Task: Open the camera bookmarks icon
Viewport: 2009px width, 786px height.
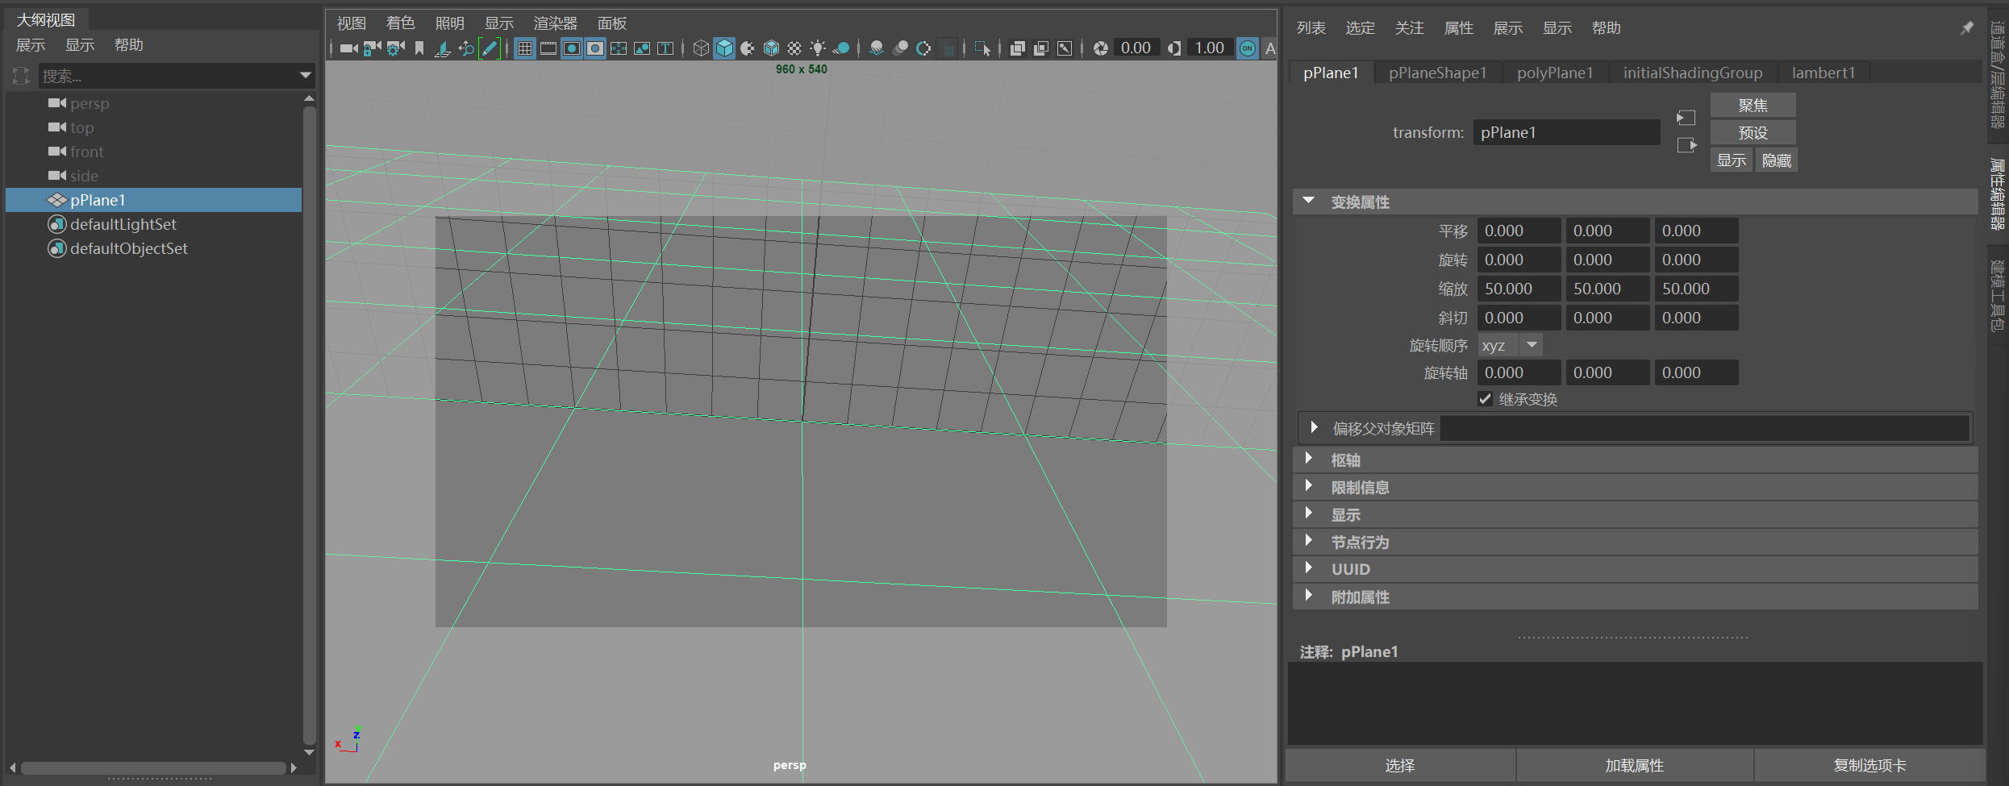Action: pos(419,48)
